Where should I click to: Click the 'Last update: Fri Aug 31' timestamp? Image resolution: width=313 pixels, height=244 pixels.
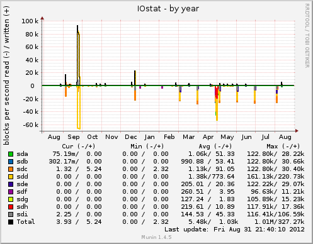tap(234, 230)
